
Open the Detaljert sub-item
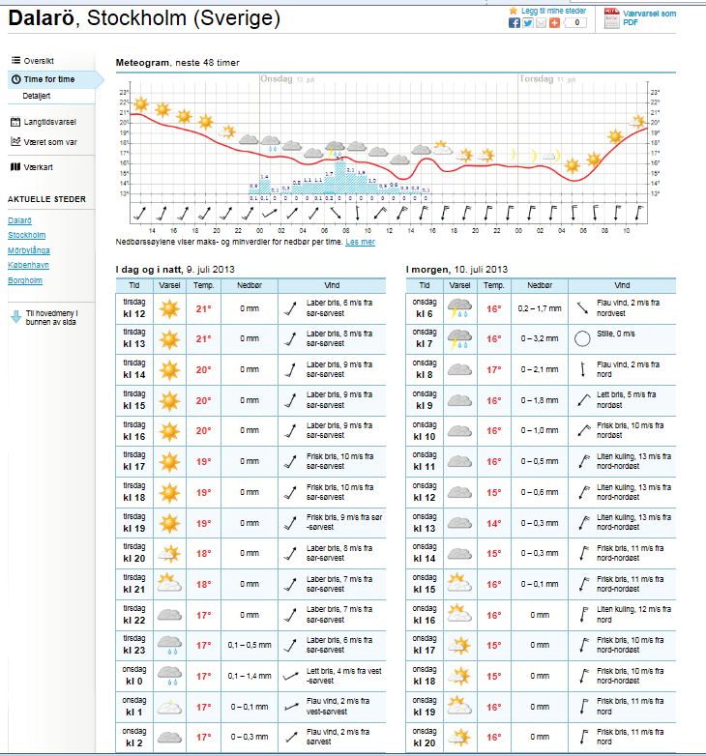(x=37, y=96)
